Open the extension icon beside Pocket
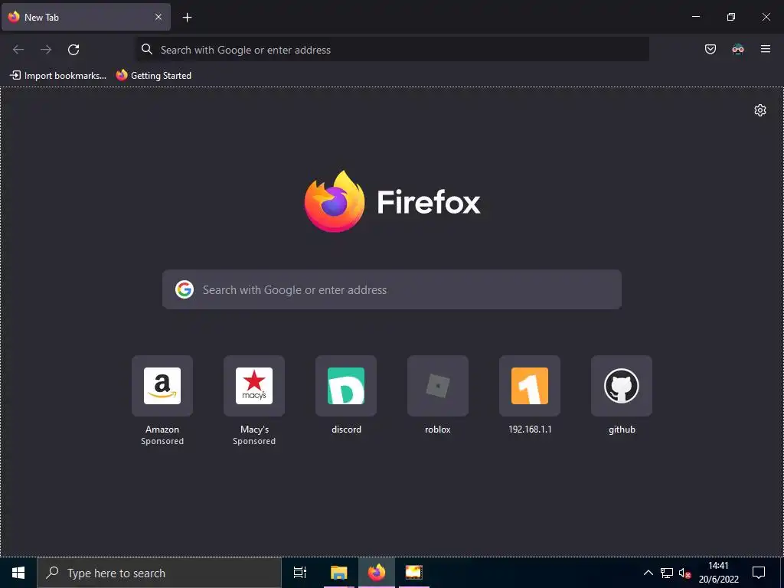Viewport: 784px width, 588px height. pyautogui.click(x=737, y=49)
